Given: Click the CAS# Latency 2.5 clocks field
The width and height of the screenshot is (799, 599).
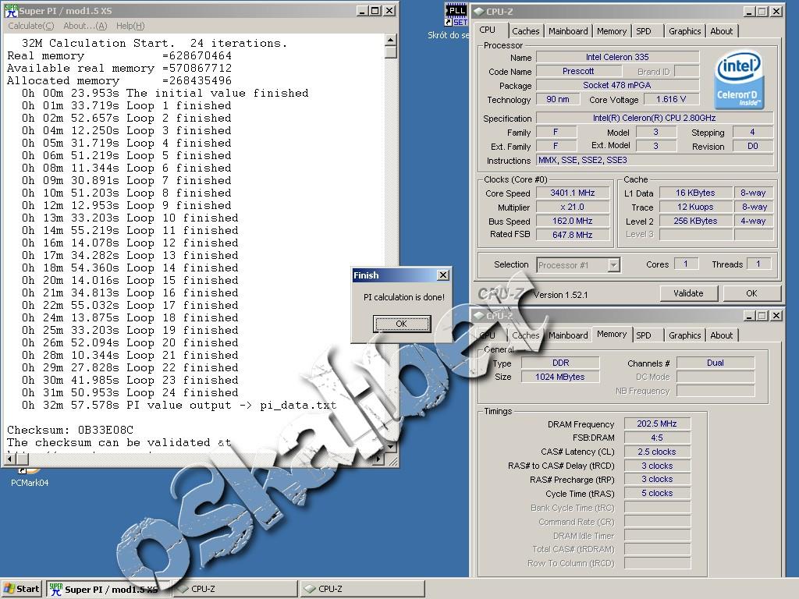Looking at the screenshot, I should pos(657,452).
